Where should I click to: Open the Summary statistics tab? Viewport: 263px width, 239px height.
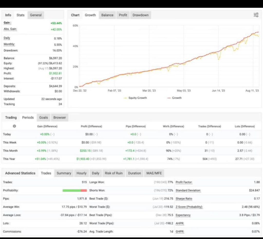click(x=64, y=173)
